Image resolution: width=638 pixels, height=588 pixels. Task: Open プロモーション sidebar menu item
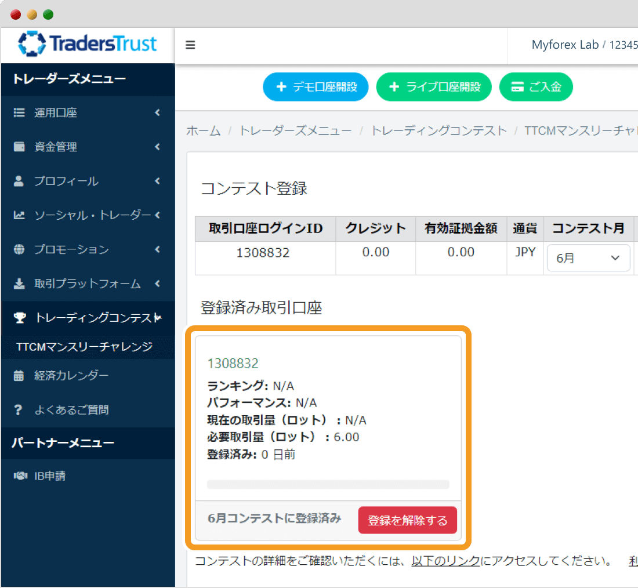(x=88, y=249)
